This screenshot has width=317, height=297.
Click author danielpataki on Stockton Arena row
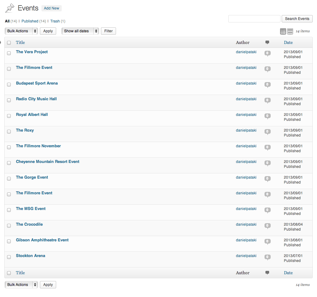point(246,256)
